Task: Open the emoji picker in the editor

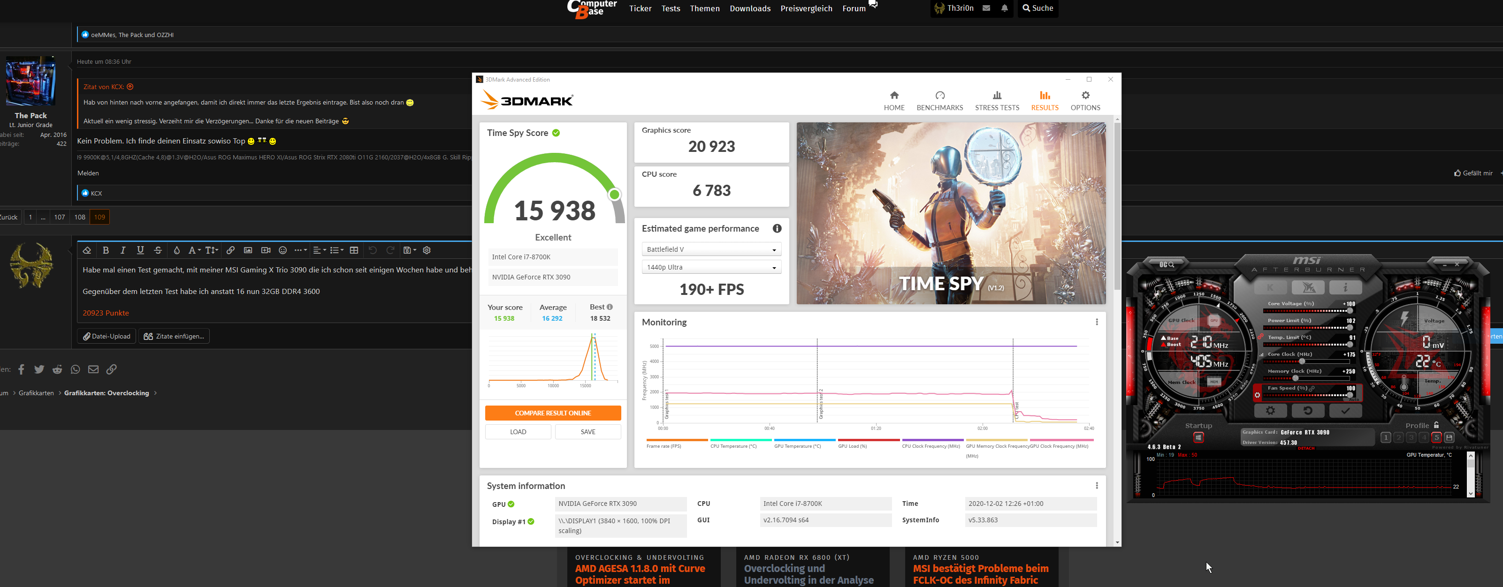Action: [283, 250]
